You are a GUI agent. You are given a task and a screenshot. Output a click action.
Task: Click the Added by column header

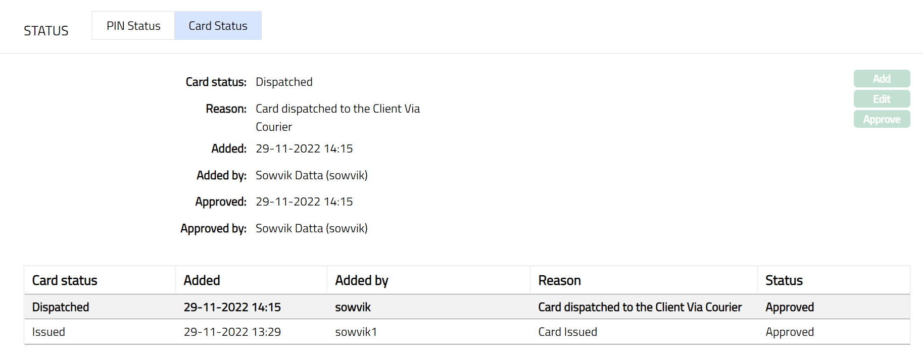click(x=362, y=280)
